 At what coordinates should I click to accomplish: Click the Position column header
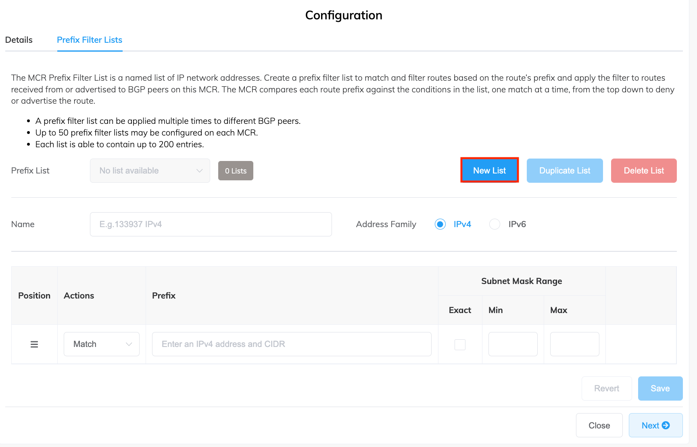34,296
